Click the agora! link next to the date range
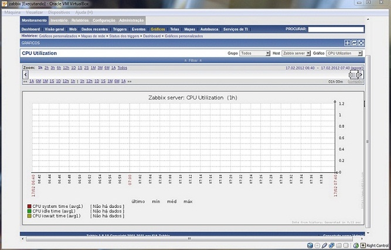Screen dimensions: 391x250 tap(357, 68)
